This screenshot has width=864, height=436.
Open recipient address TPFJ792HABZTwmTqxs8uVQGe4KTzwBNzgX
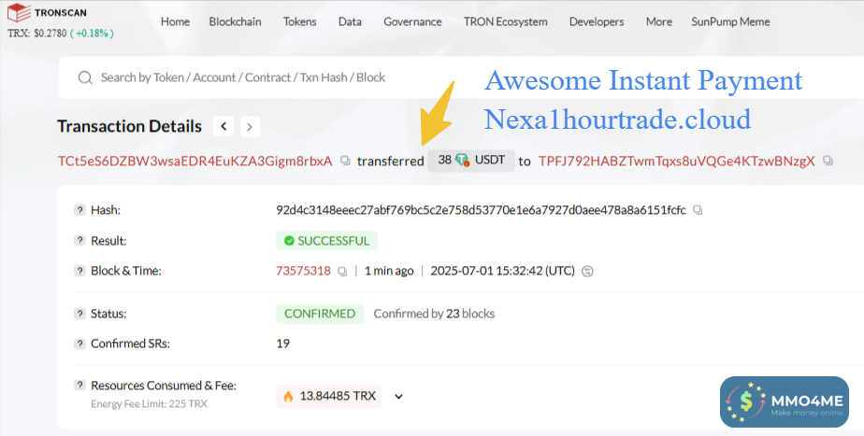(677, 161)
